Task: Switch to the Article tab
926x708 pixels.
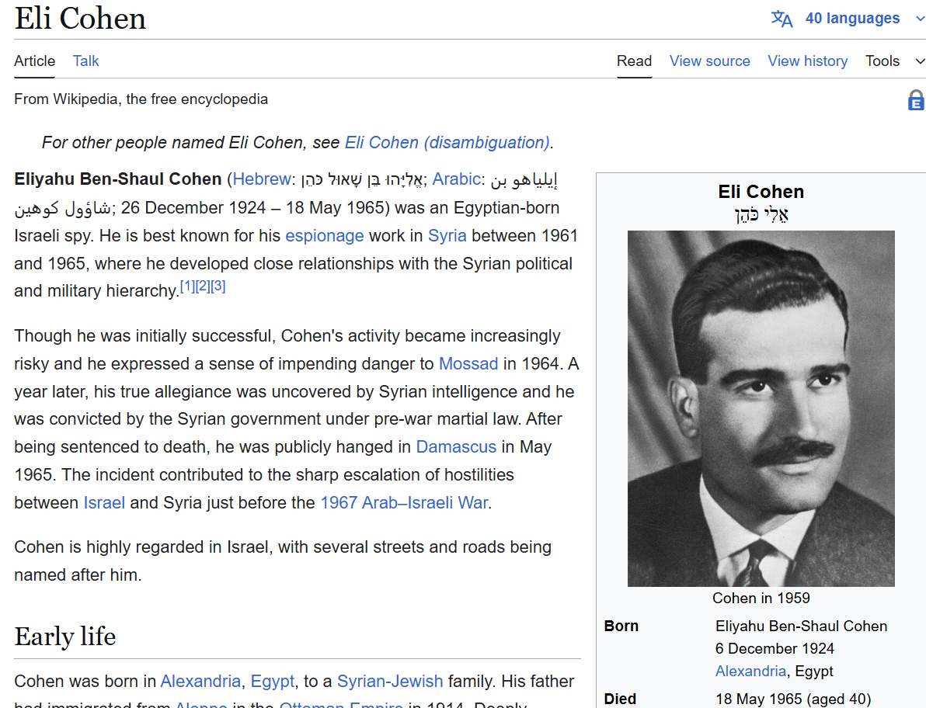Action: pyautogui.click(x=35, y=61)
